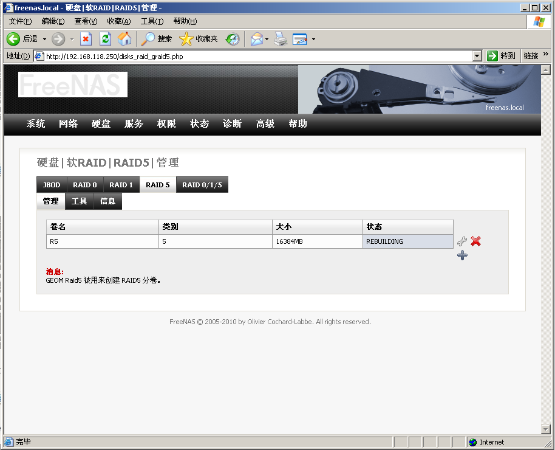Click the 类别 column header
This screenshot has height=450, width=555.
click(215, 227)
